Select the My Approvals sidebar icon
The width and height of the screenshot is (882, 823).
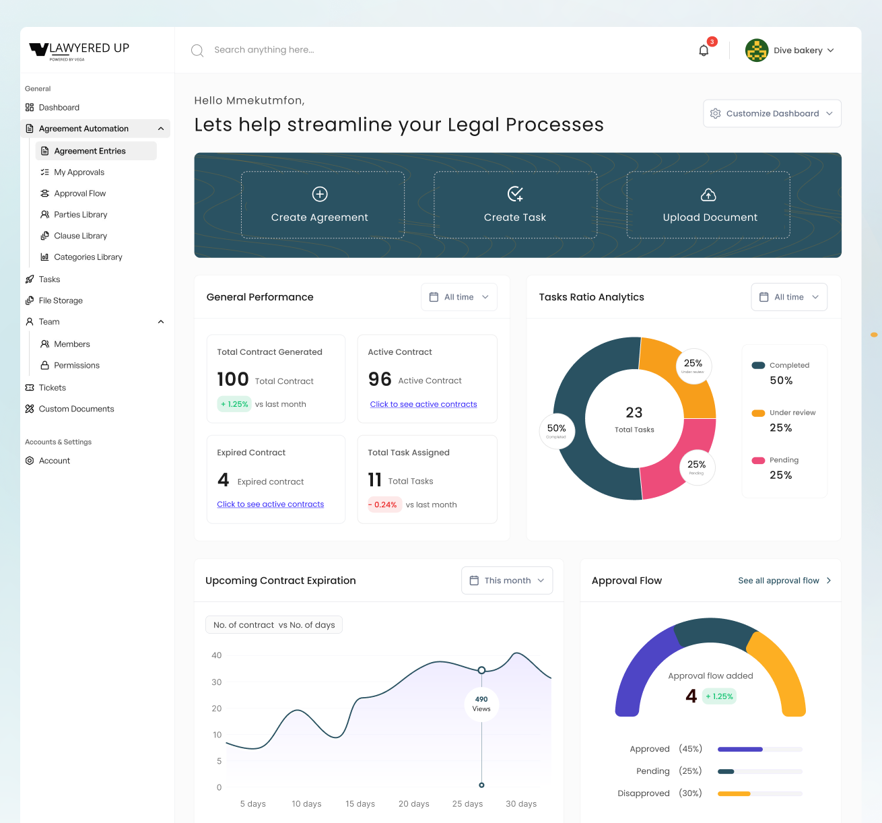(44, 172)
